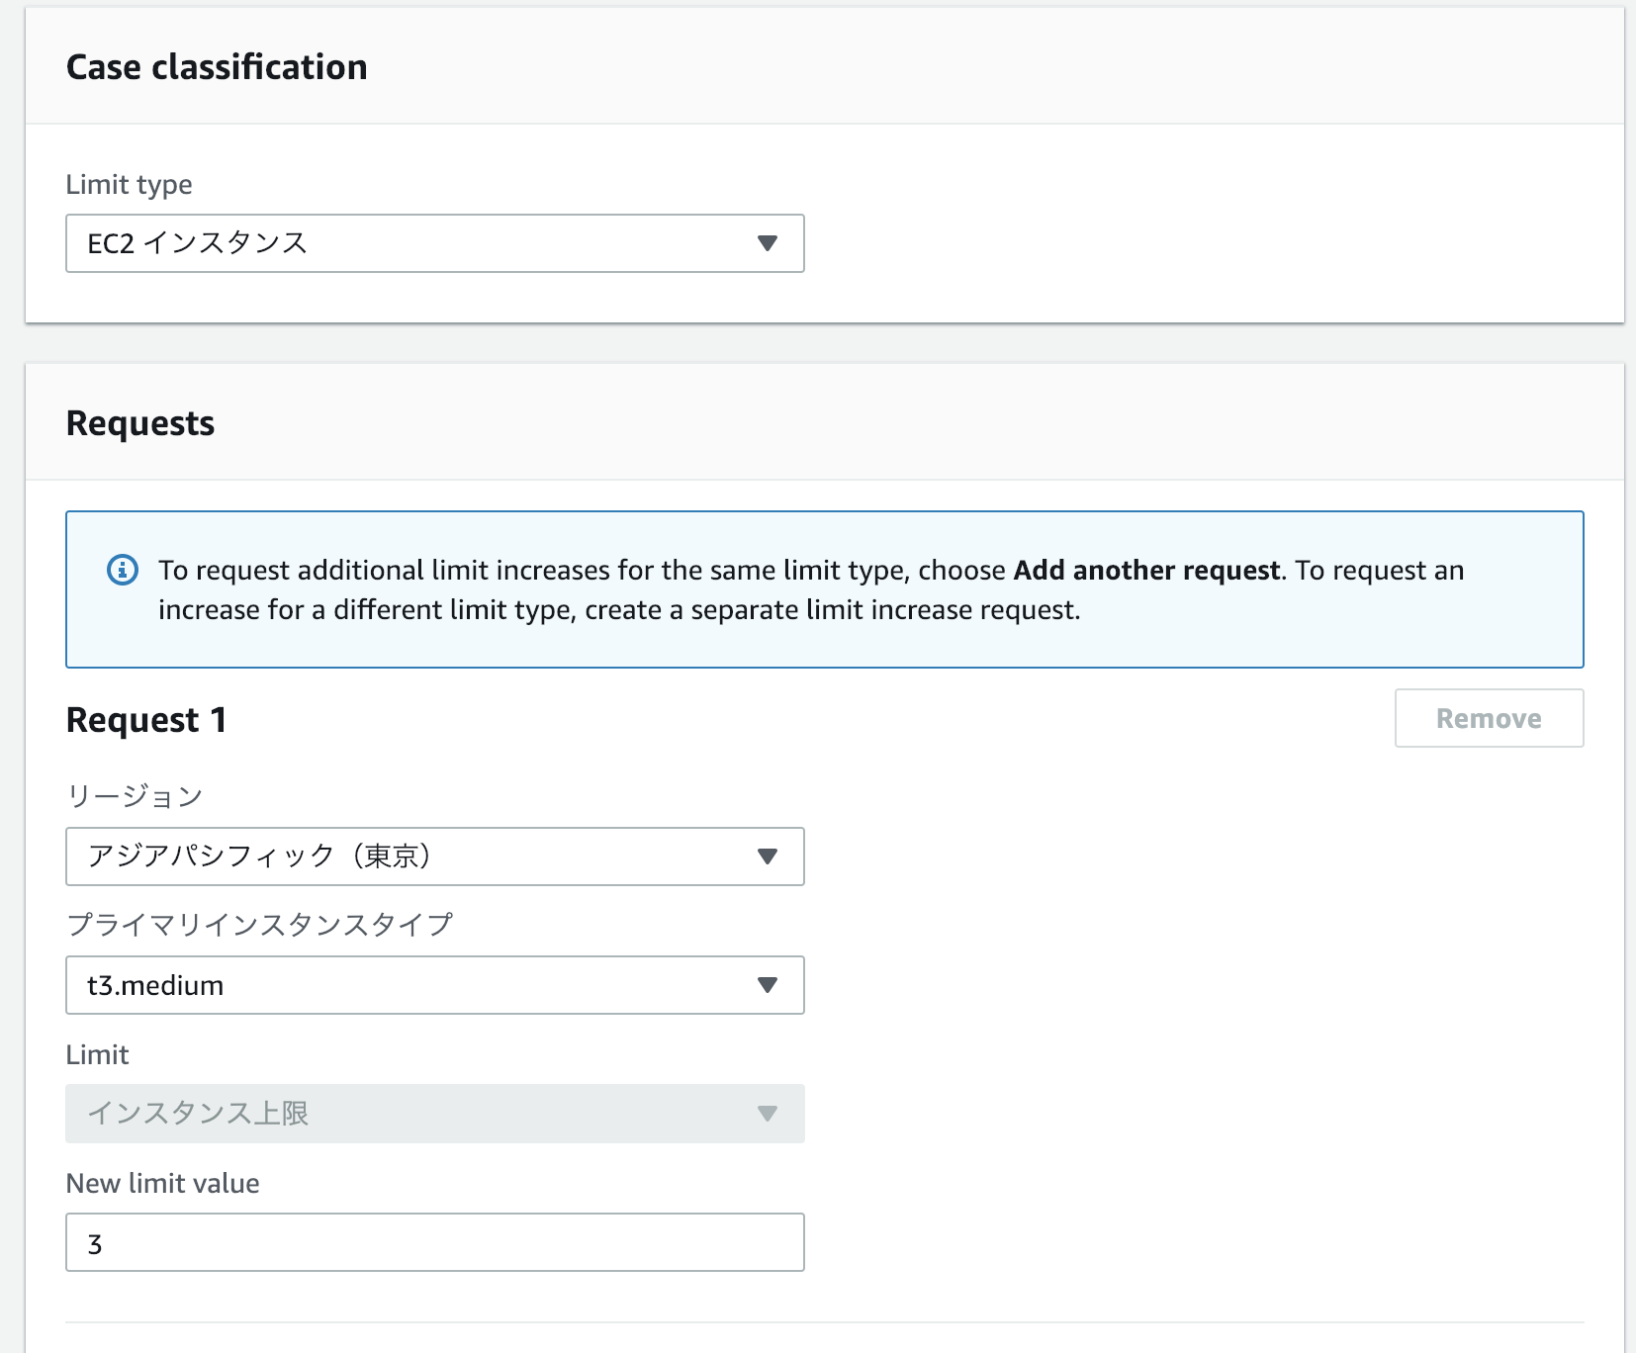Image resolution: width=1636 pixels, height=1353 pixels.
Task: Click the Case classification heading
Action: tap(217, 67)
